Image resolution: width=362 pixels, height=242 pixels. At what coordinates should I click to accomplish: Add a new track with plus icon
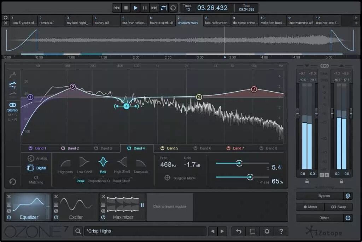[6, 18]
